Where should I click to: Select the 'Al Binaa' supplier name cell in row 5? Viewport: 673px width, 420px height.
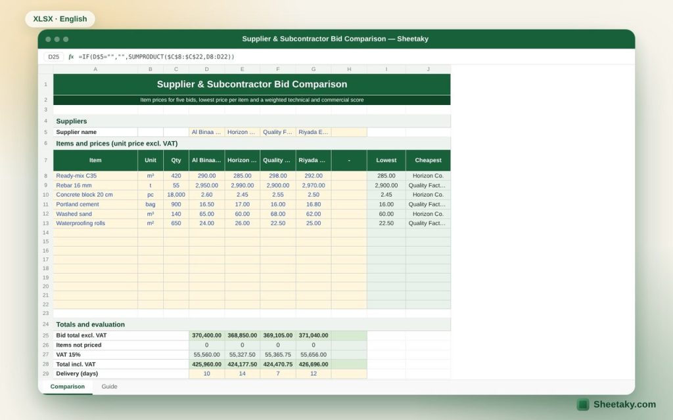(206, 132)
